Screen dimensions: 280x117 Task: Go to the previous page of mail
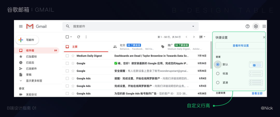point(186,37)
